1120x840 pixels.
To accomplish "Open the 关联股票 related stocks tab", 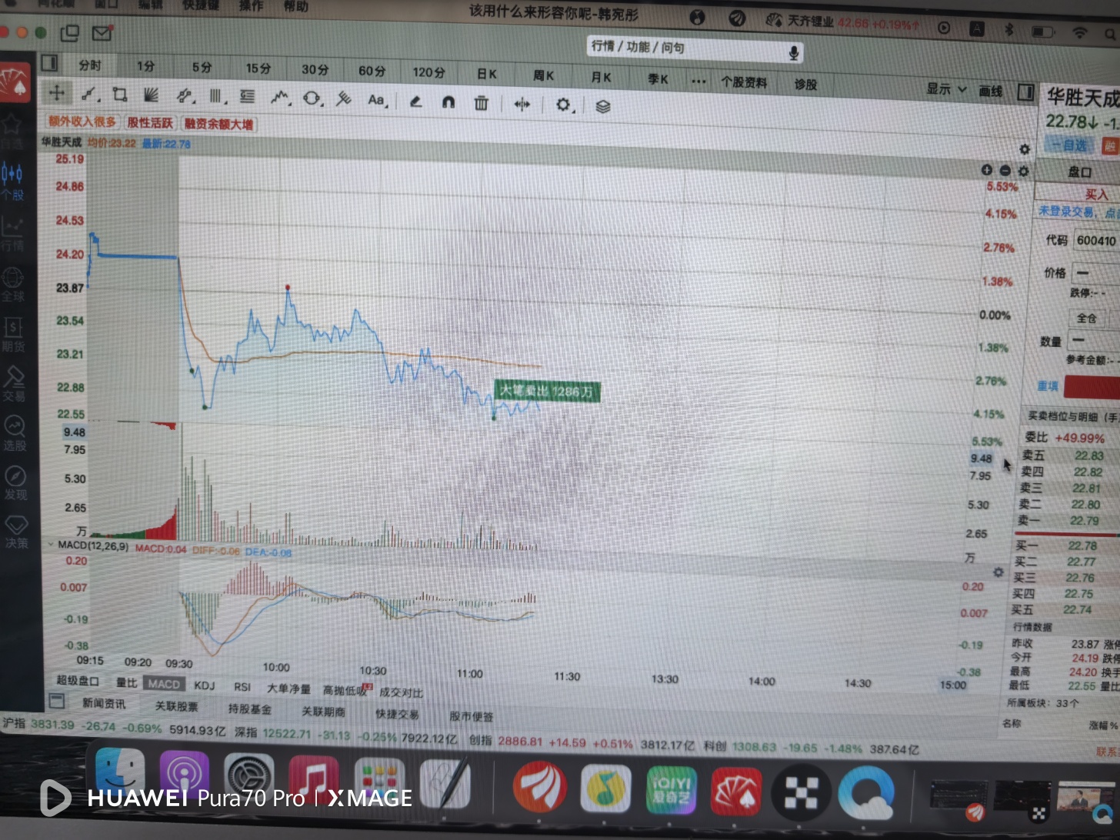I will (x=176, y=705).
